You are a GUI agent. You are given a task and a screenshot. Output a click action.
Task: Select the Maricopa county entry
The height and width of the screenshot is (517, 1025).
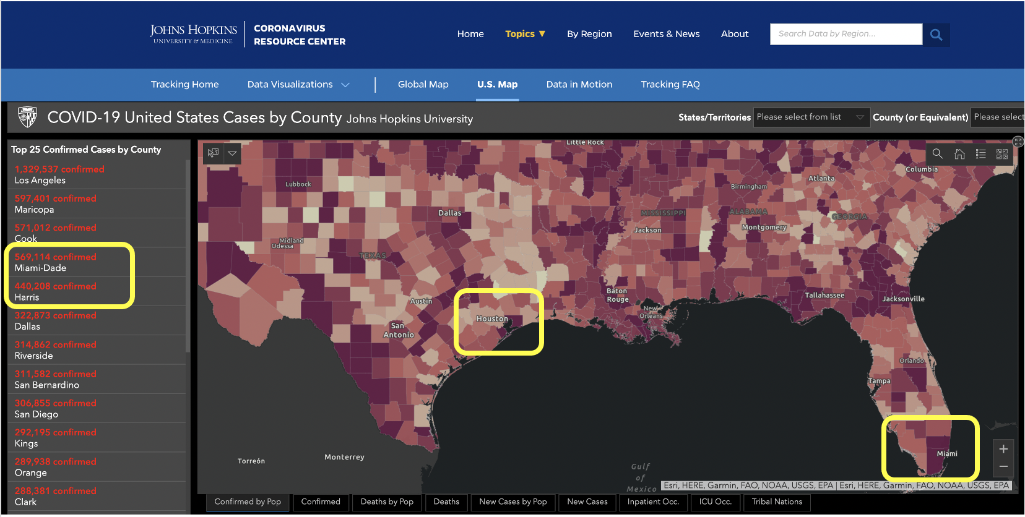pos(98,203)
